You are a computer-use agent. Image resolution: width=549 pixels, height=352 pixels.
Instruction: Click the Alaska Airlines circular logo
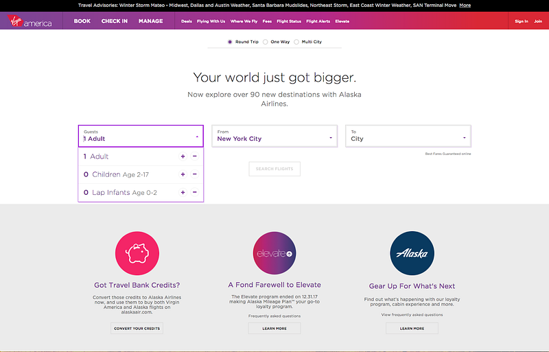coord(412,253)
